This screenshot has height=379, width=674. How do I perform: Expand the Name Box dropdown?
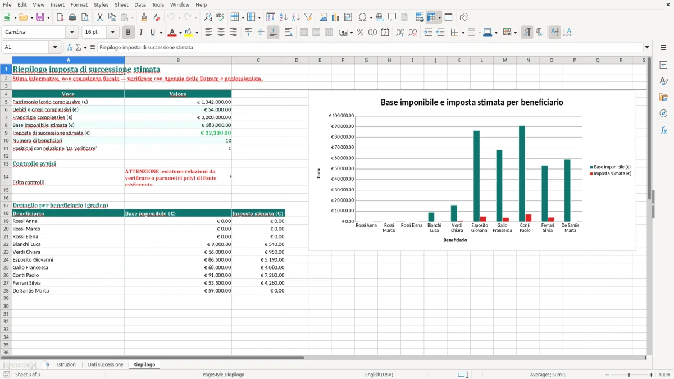coord(56,48)
